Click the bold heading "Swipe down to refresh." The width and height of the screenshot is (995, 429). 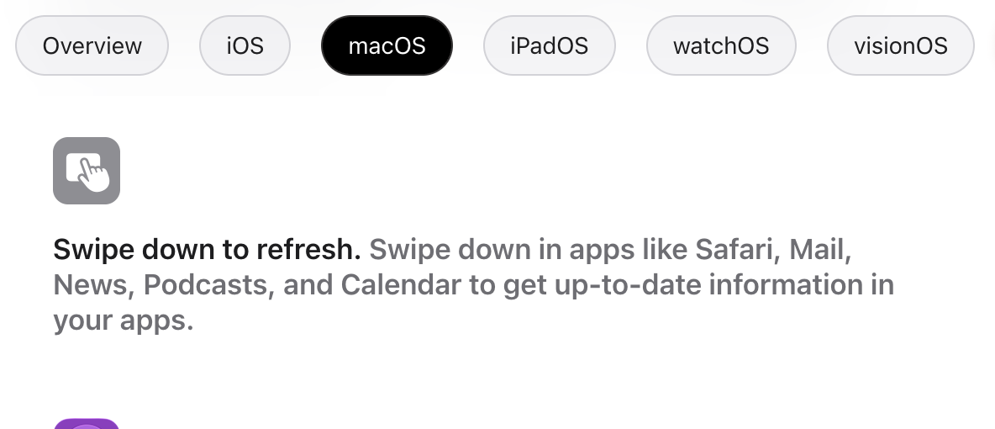207,249
